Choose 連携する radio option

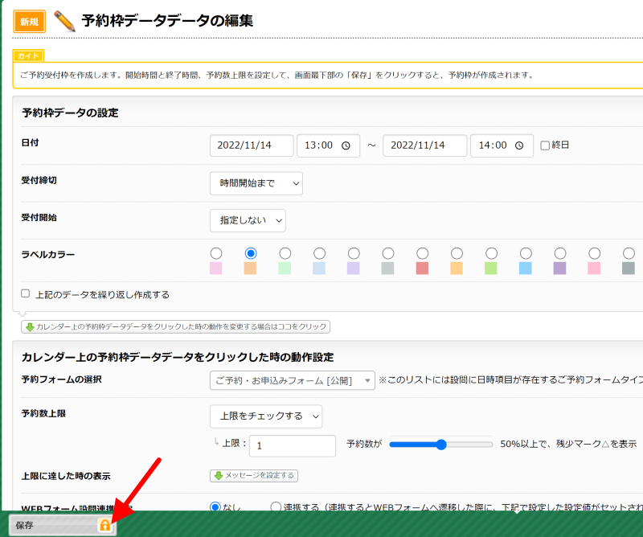click(276, 507)
